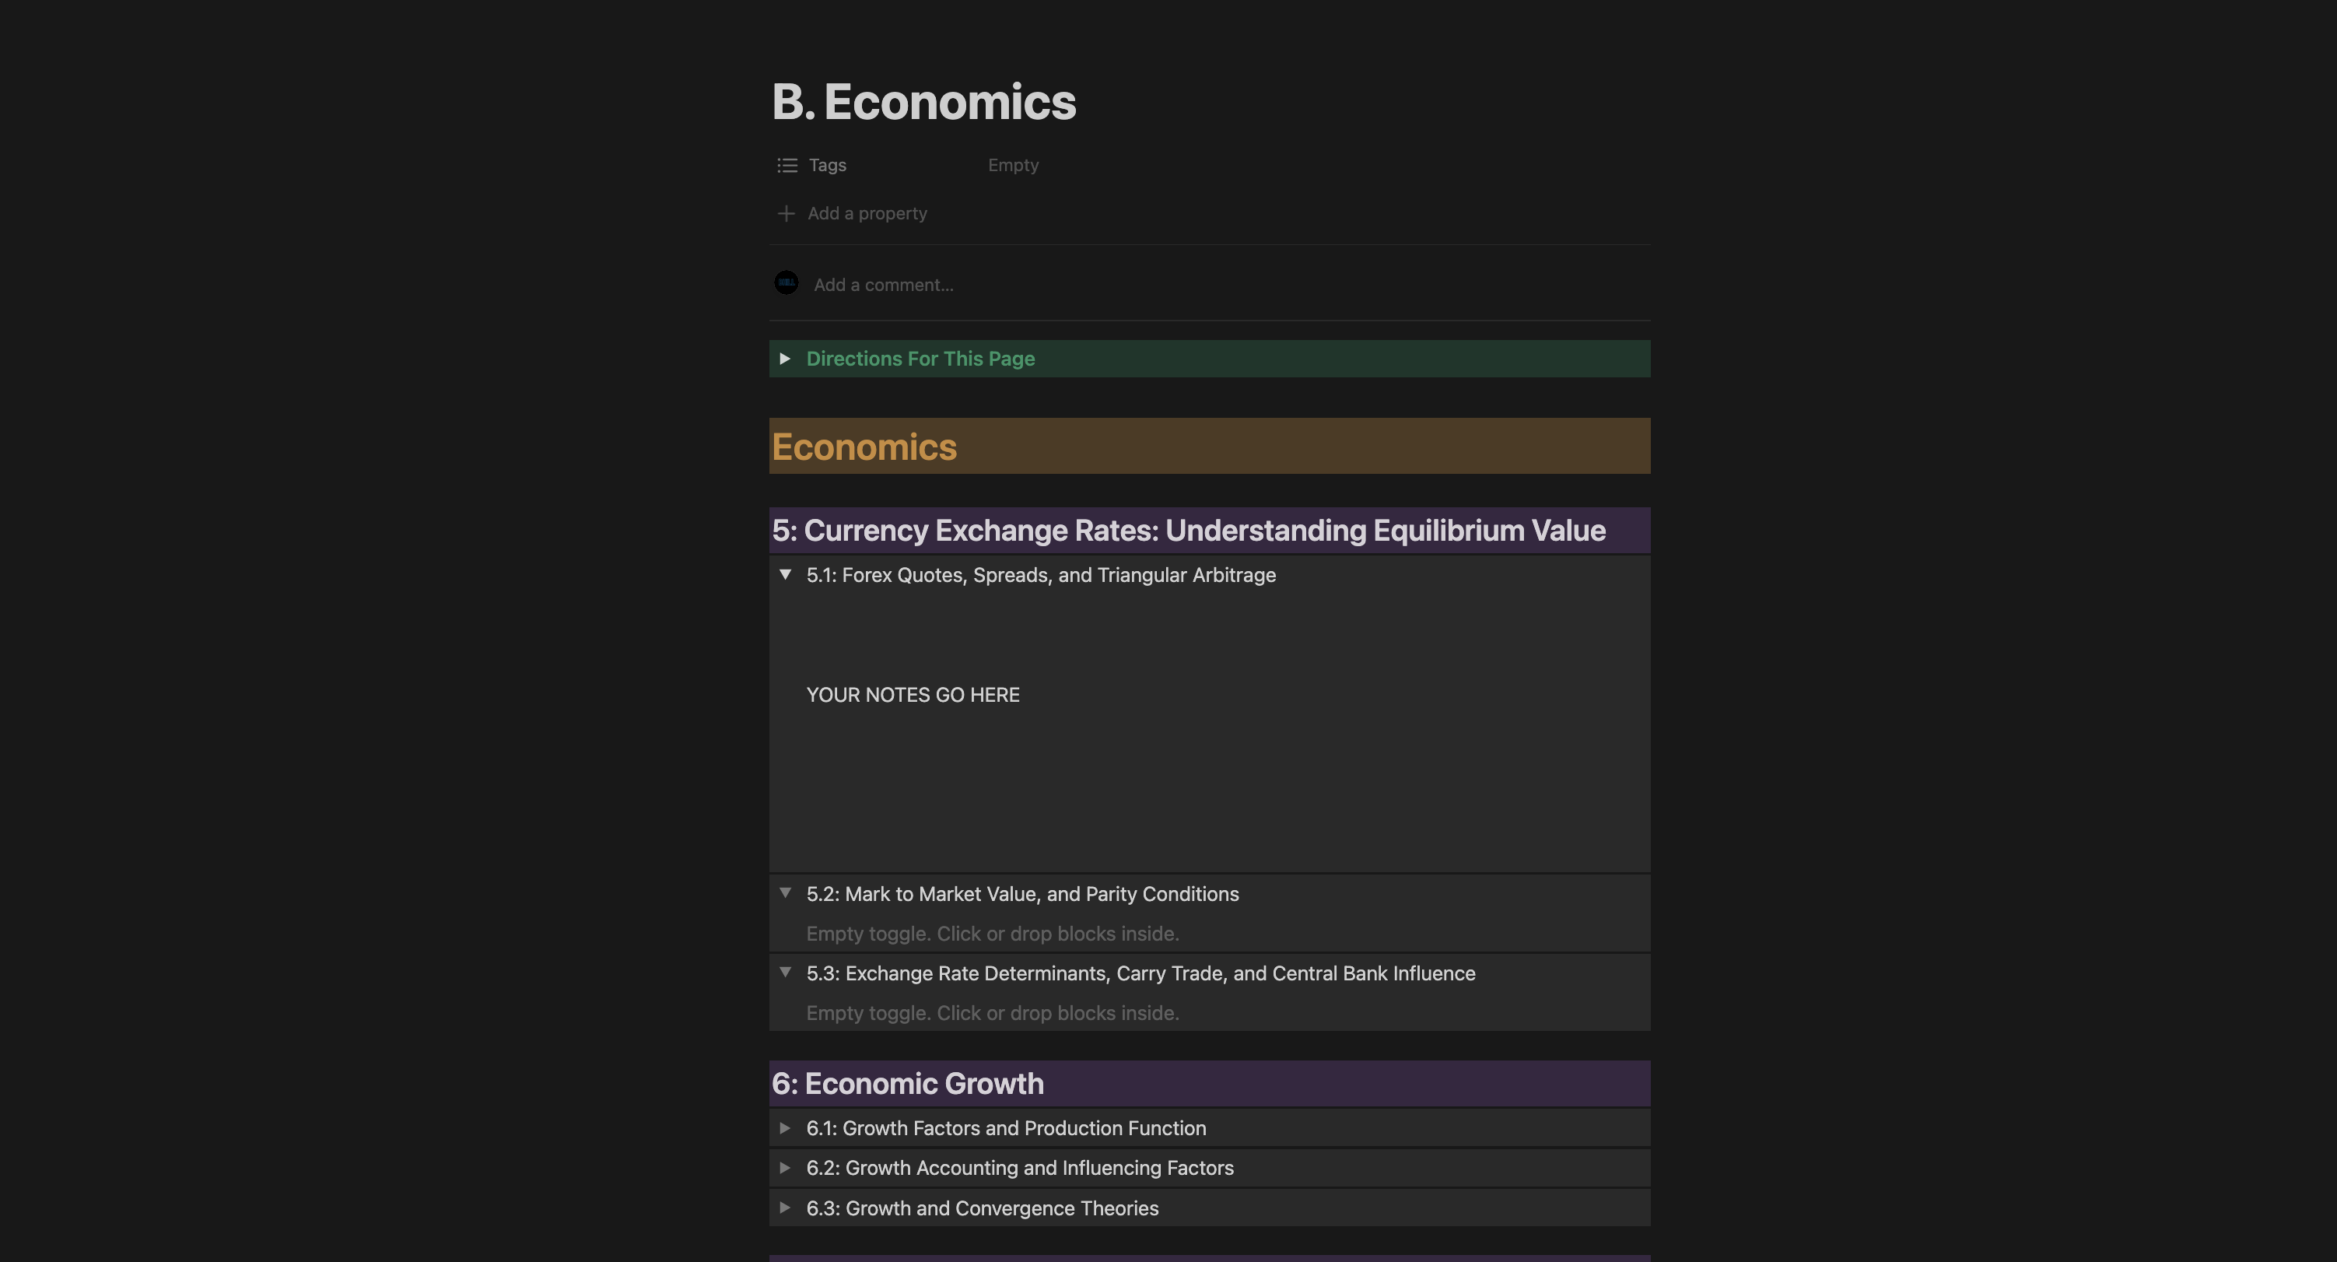Click the Add a comment field
The width and height of the screenshot is (2337, 1262).
click(x=883, y=285)
